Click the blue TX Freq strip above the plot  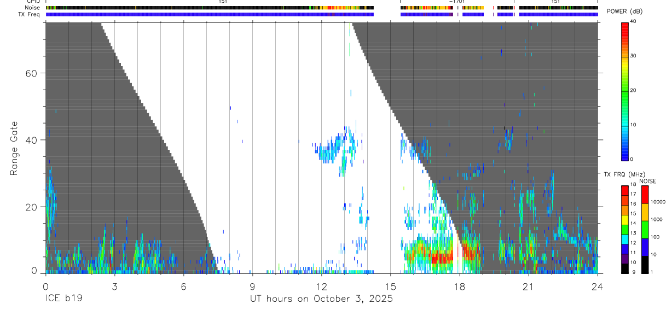click(321, 14)
